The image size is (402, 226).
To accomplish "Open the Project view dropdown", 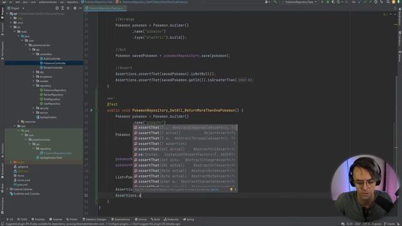I will [23, 8].
